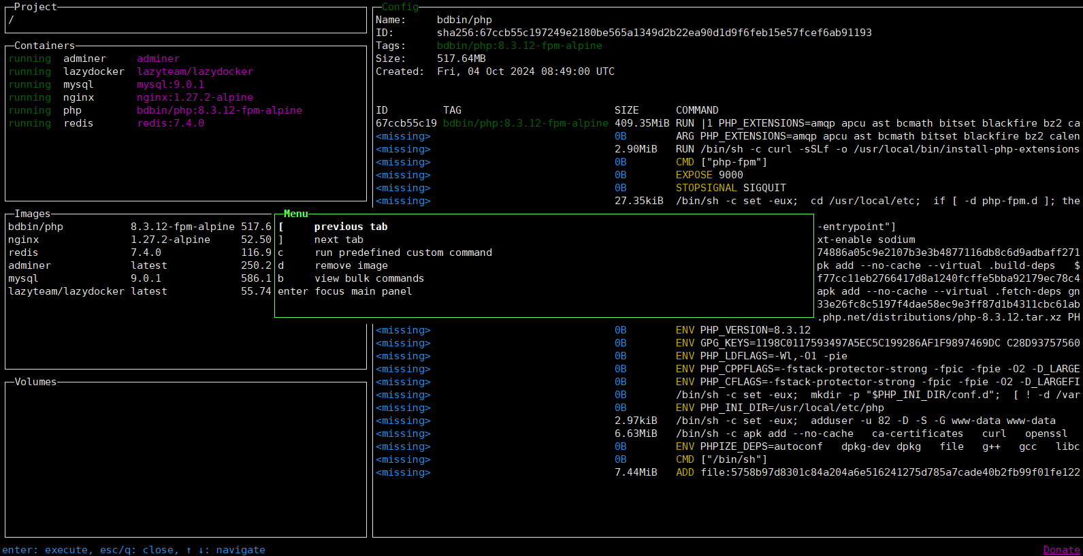The image size is (1083, 556).
Task: Select the redis container row
Action: tap(185, 123)
